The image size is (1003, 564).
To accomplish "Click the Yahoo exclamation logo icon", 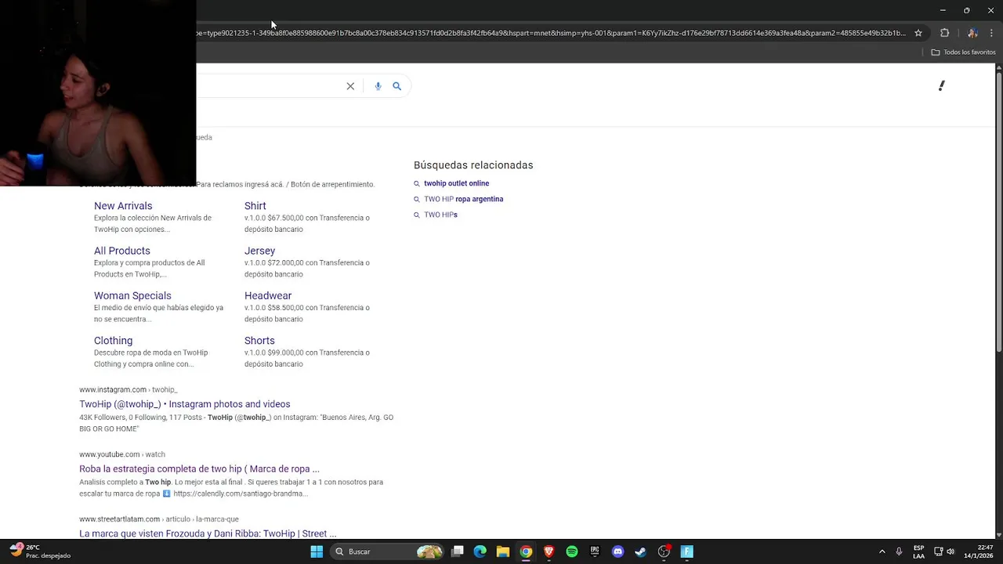I will pyautogui.click(x=942, y=85).
